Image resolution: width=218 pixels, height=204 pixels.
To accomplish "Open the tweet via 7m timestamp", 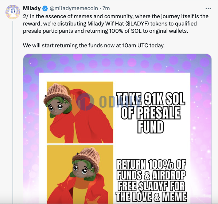I will pyautogui.click(x=106, y=8).
